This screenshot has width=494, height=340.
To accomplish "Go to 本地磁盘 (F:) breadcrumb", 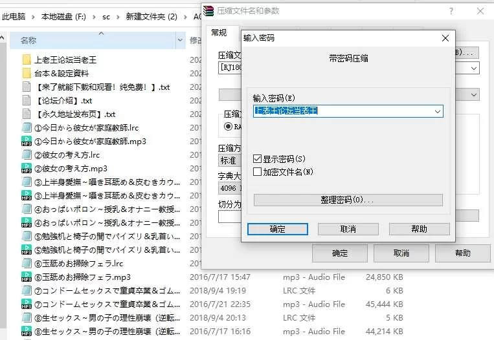I will click(63, 17).
